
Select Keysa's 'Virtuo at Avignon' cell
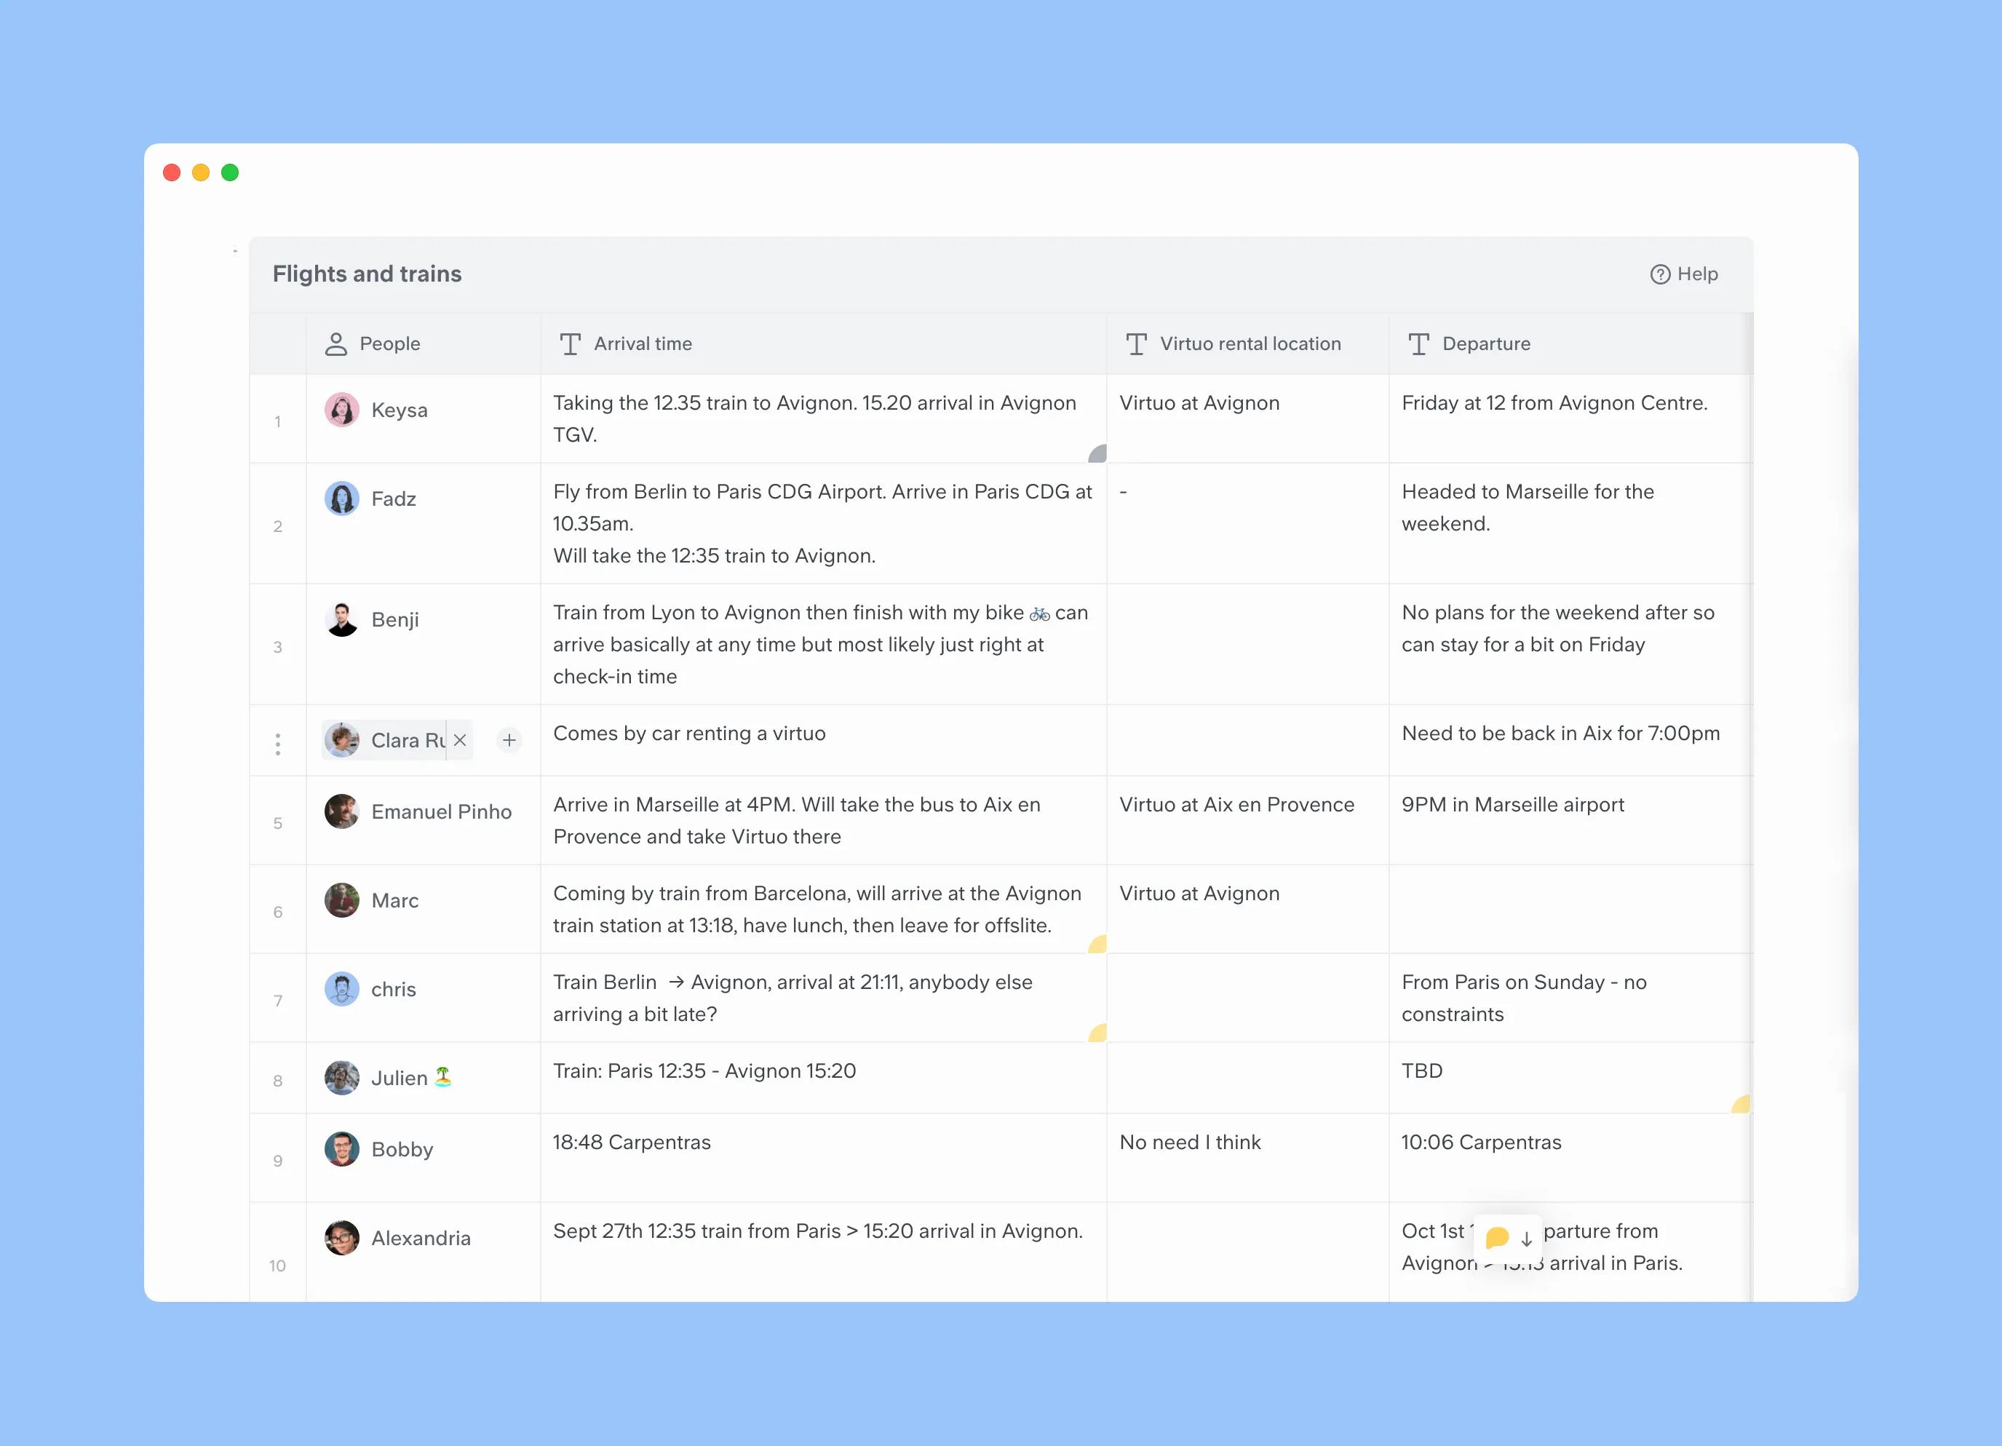point(1247,418)
